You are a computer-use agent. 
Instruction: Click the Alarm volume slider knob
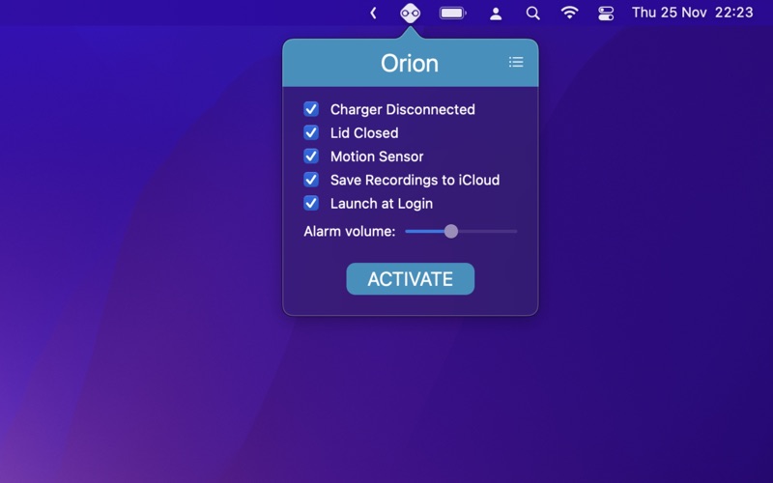[x=450, y=231]
